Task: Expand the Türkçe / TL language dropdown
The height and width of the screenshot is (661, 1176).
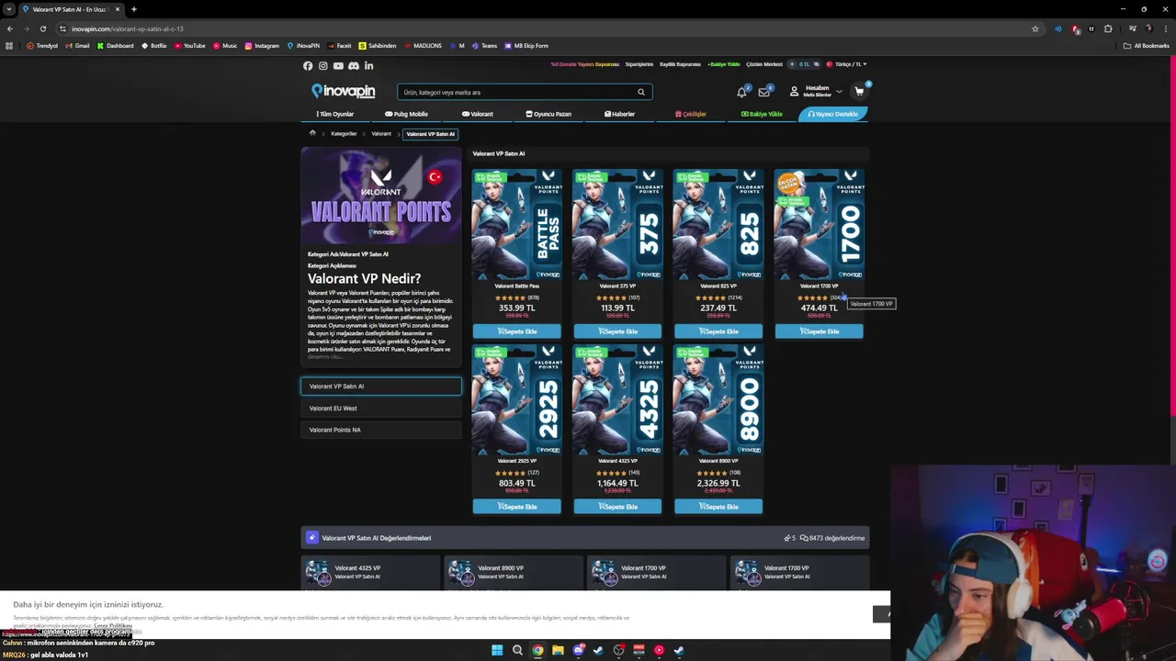Action: [x=847, y=64]
